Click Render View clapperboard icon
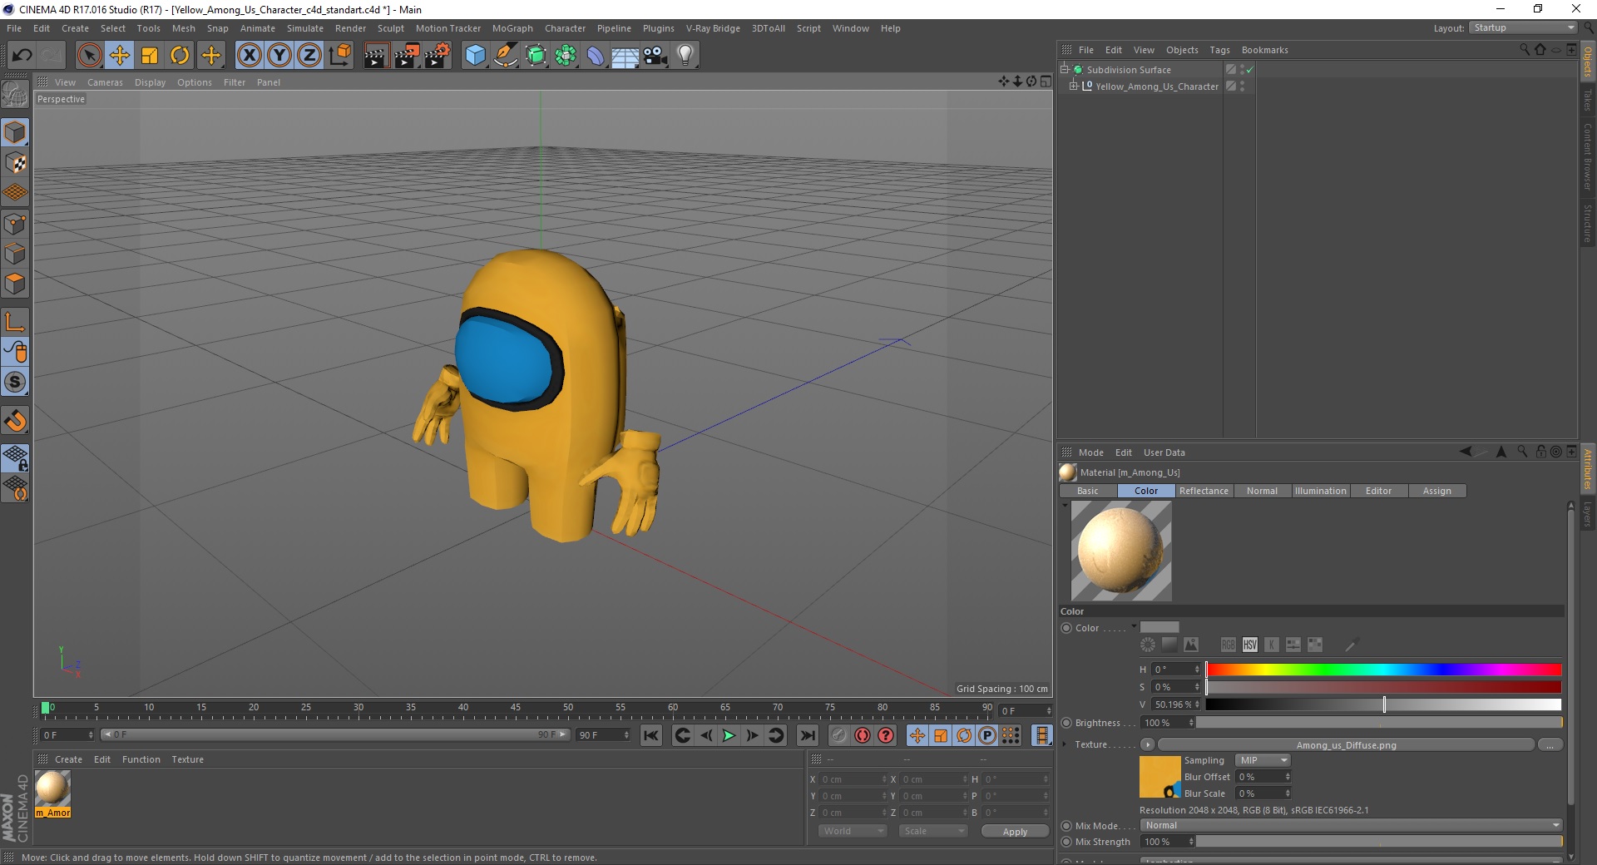The width and height of the screenshot is (1597, 865). click(376, 56)
